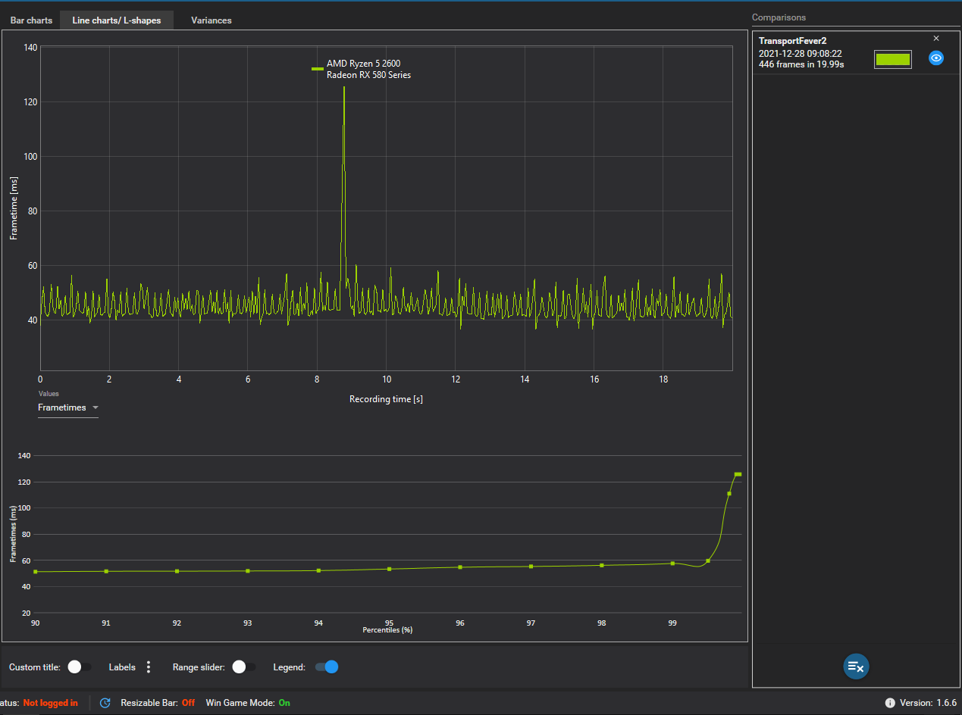
Task: Click the Radeon RX 580 Series legend line
Action: pos(368,75)
